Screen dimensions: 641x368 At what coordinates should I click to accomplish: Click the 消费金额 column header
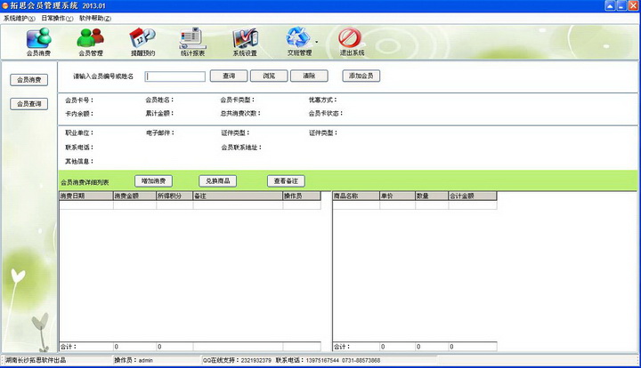pos(135,196)
